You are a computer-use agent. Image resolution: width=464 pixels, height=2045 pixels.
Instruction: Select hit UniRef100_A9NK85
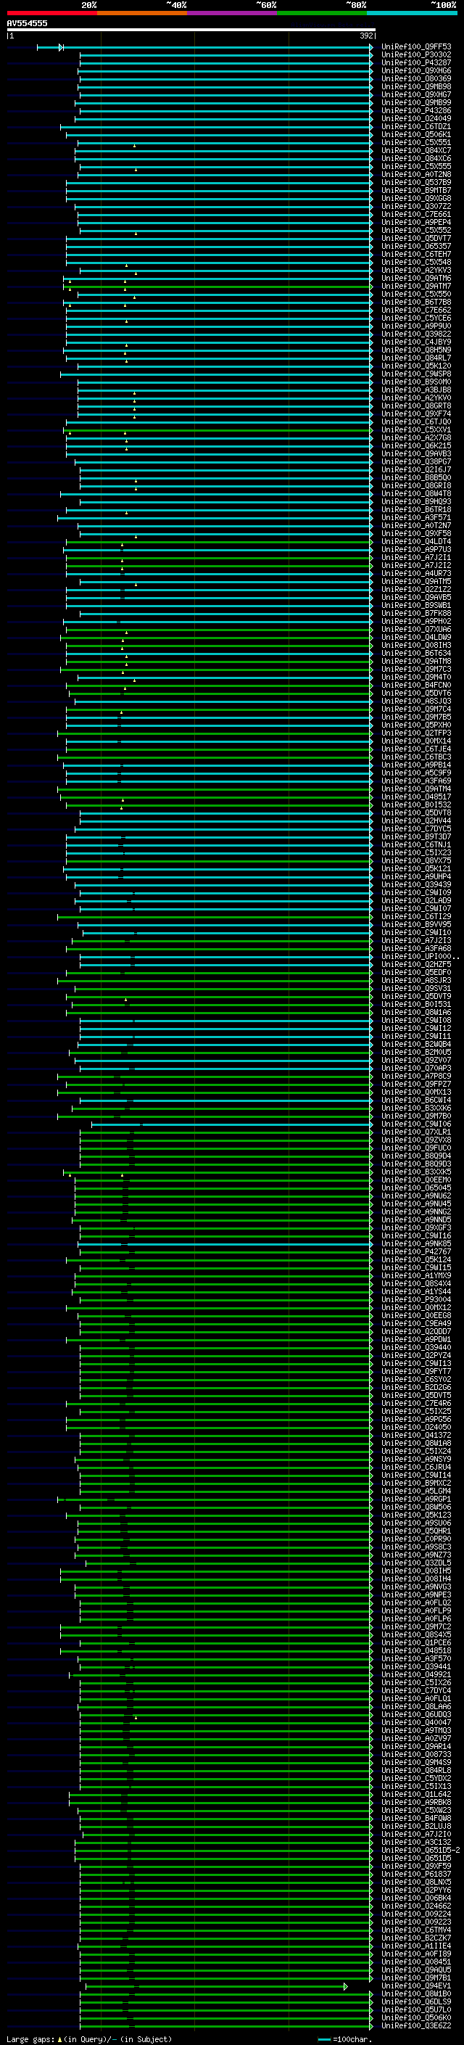coord(416,1243)
